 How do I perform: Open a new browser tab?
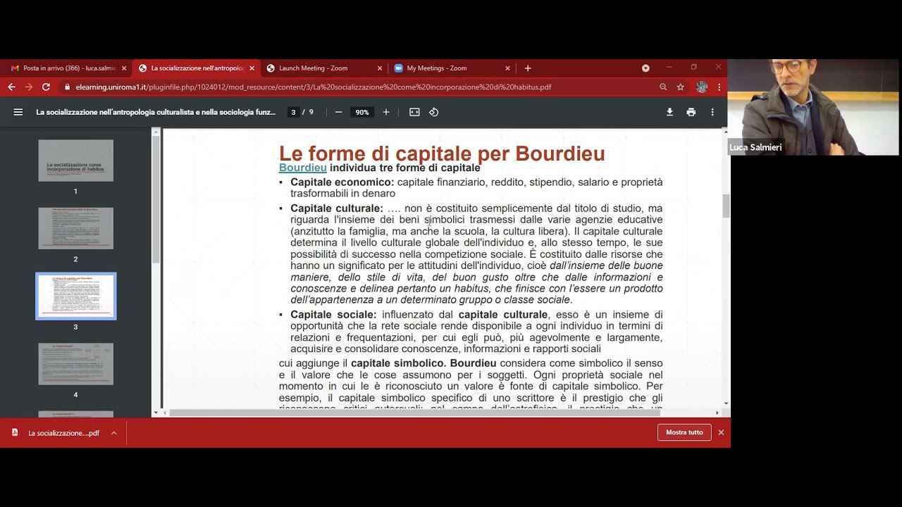click(528, 68)
